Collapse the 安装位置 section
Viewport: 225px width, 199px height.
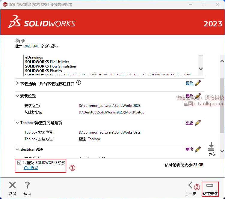(17, 96)
